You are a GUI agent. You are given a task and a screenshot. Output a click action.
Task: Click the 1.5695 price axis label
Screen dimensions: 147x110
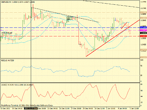[143, 14]
